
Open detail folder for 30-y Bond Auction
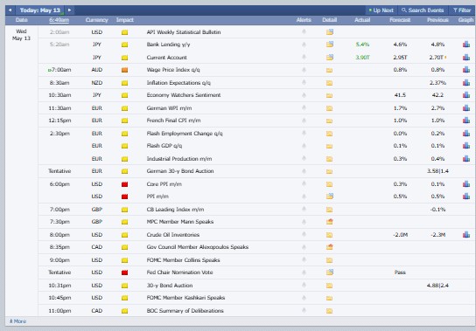click(329, 286)
